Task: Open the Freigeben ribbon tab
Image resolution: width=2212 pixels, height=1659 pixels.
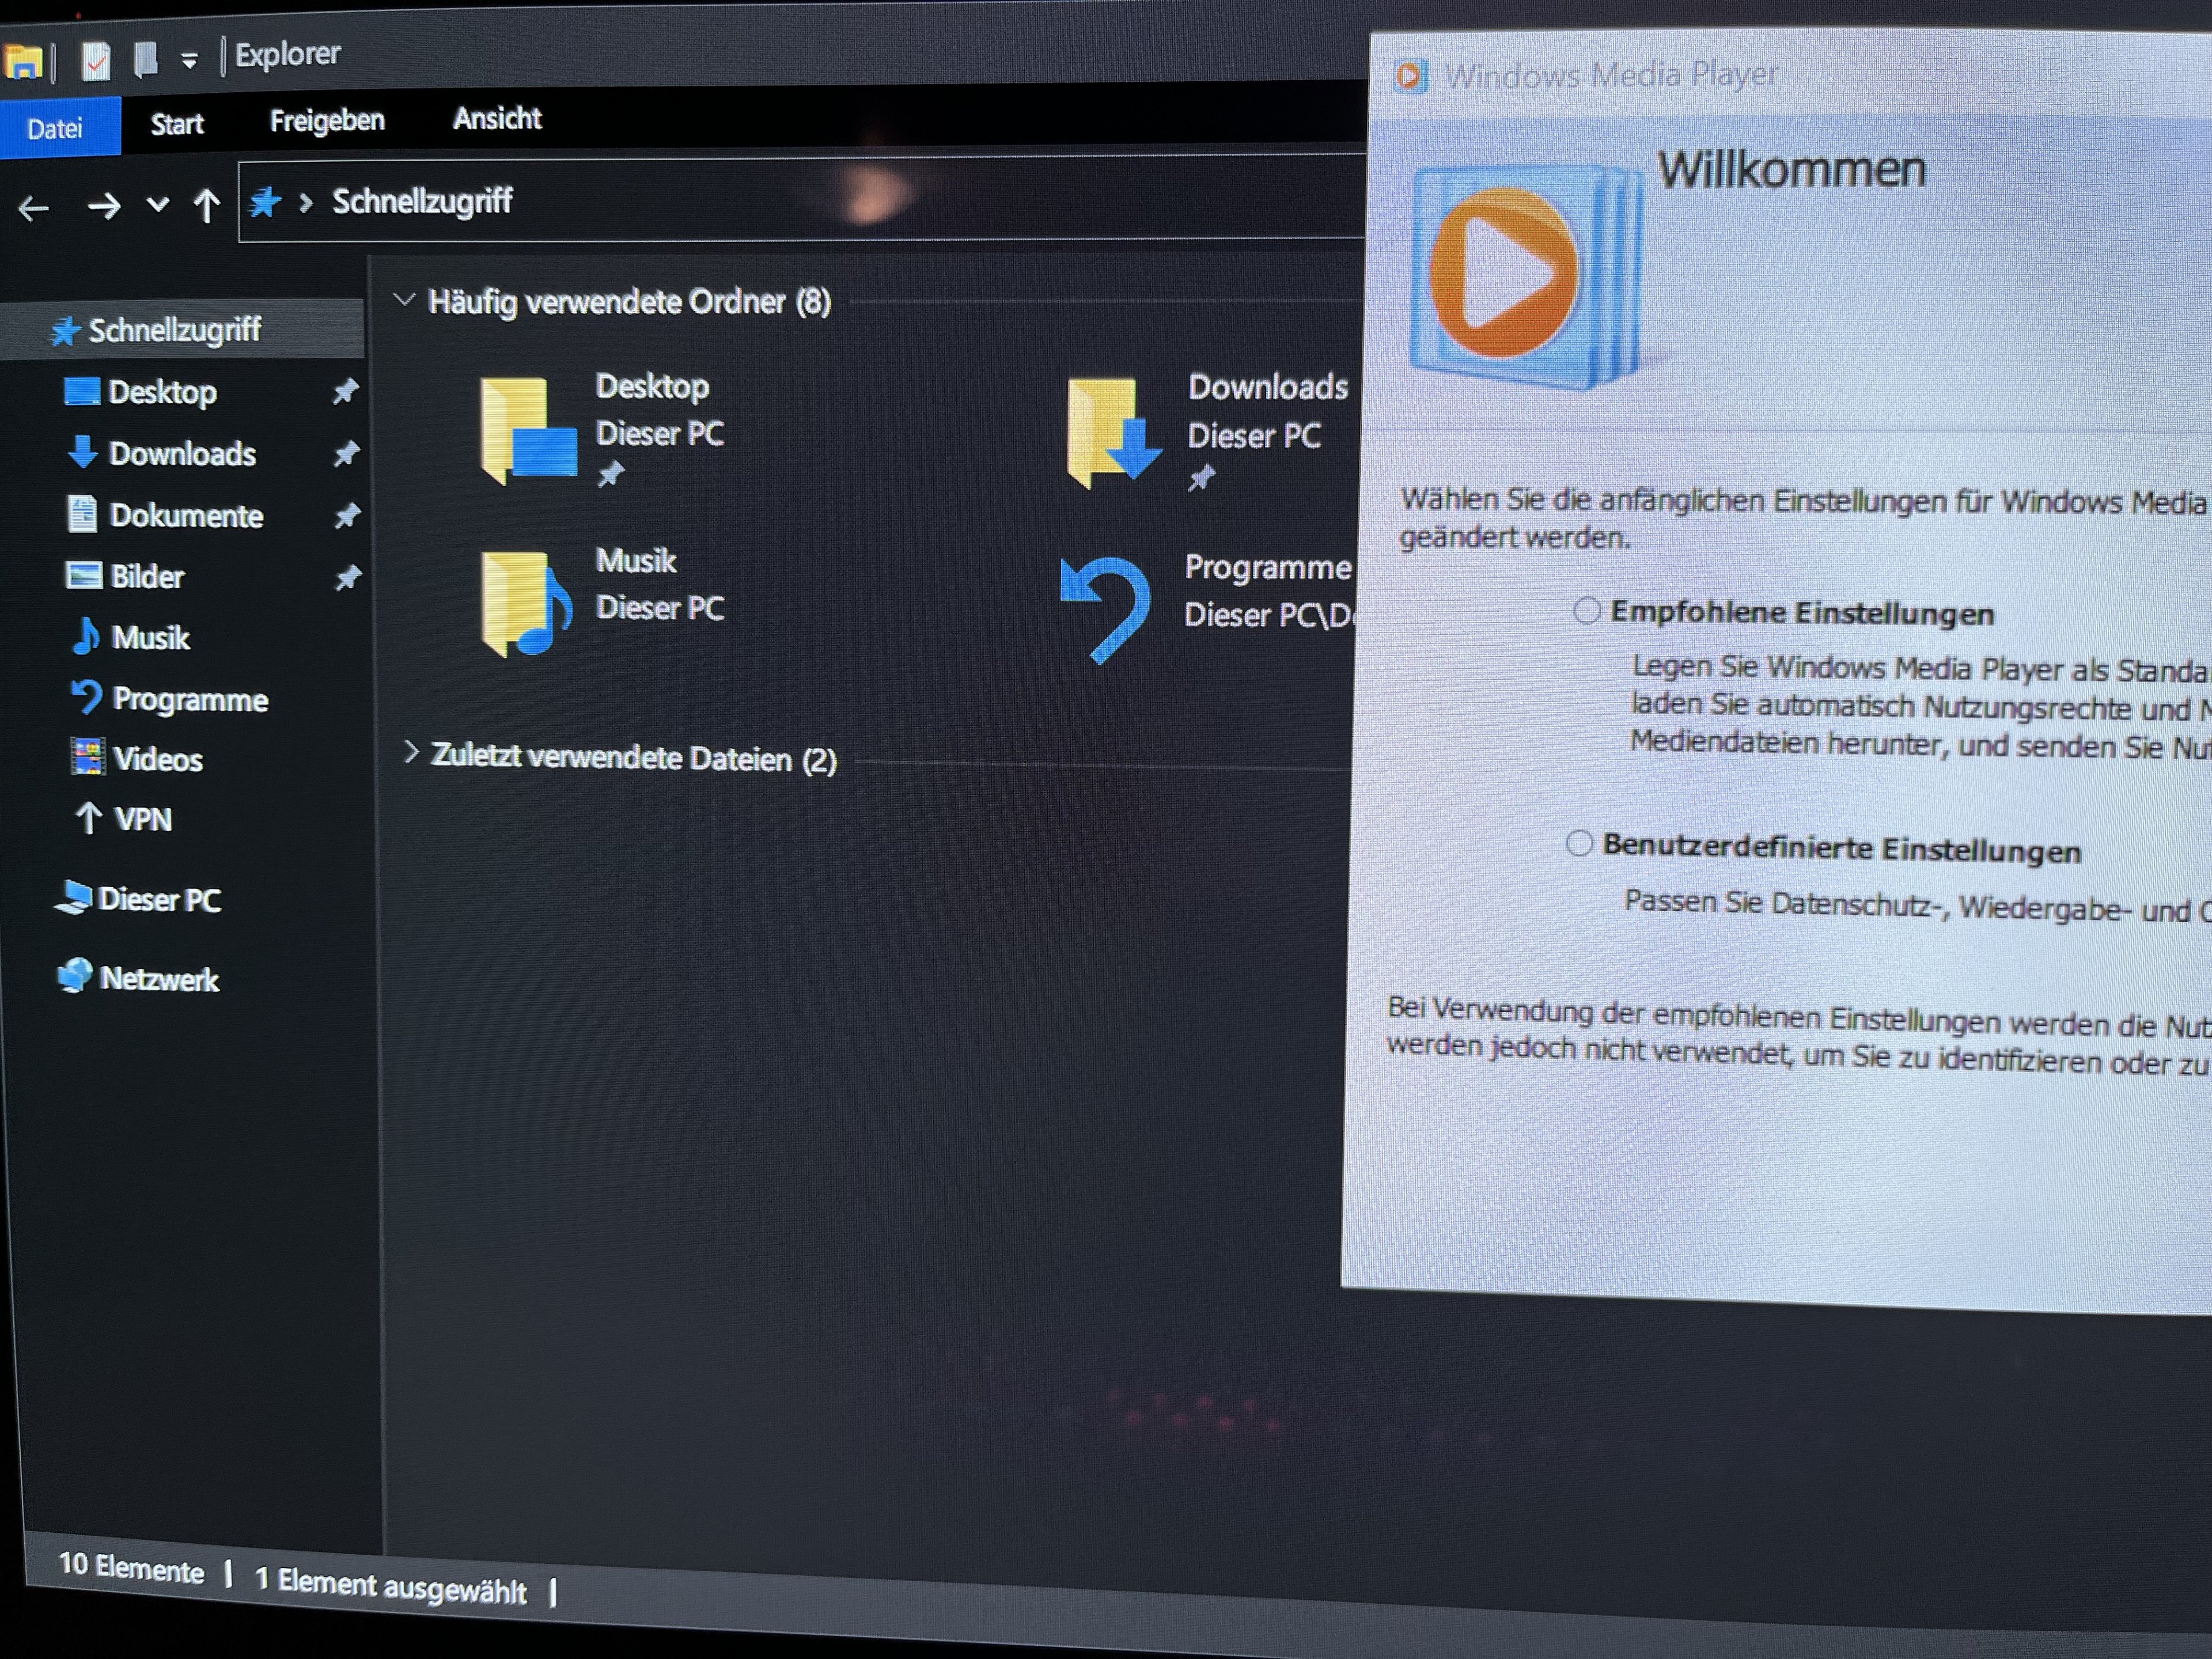Action: coord(327,121)
